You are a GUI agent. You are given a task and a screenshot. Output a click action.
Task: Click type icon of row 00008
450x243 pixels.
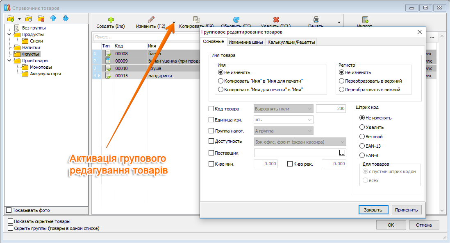[x=108, y=53]
